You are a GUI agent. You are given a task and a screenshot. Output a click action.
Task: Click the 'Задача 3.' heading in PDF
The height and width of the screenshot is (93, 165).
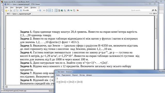point(26,45)
